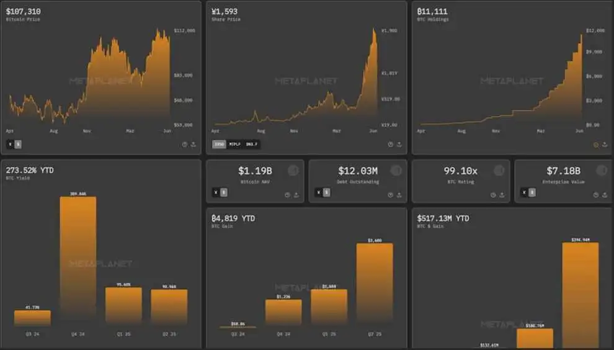Choose the DN3.F ticker tab
The height and width of the screenshot is (350, 614).
coord(252,144)
